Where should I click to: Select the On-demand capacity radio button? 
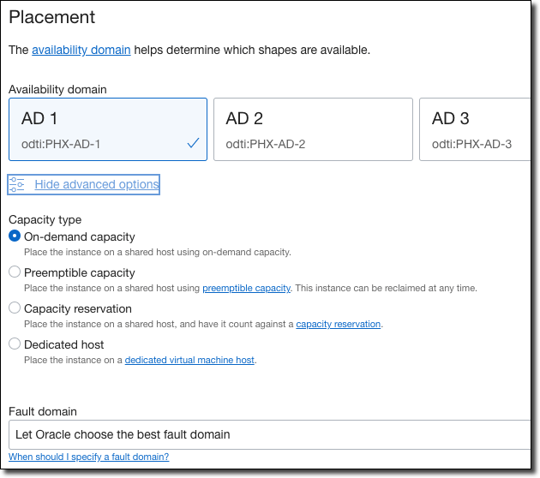15,236
